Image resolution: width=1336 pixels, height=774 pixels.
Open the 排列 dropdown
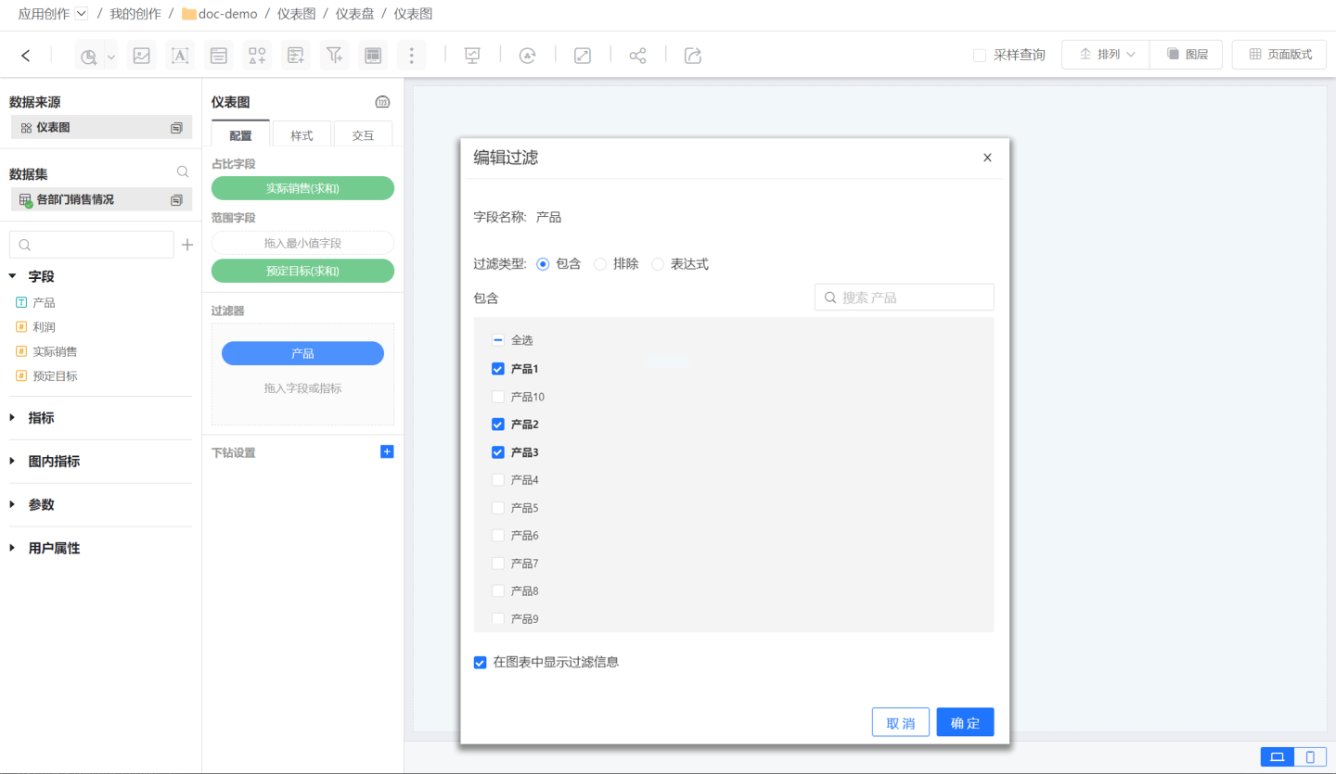[1106, 55]
